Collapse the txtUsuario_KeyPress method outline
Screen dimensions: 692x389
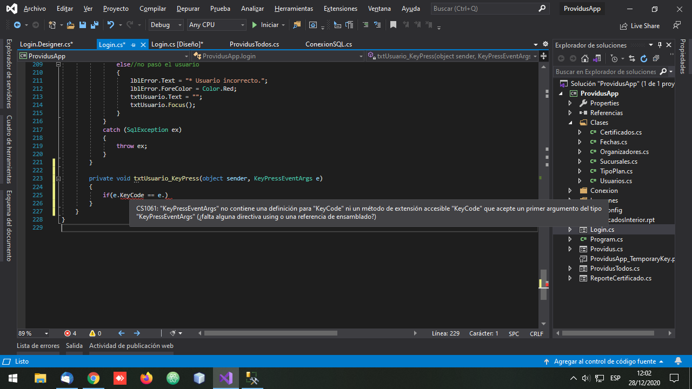coord(58,178)
